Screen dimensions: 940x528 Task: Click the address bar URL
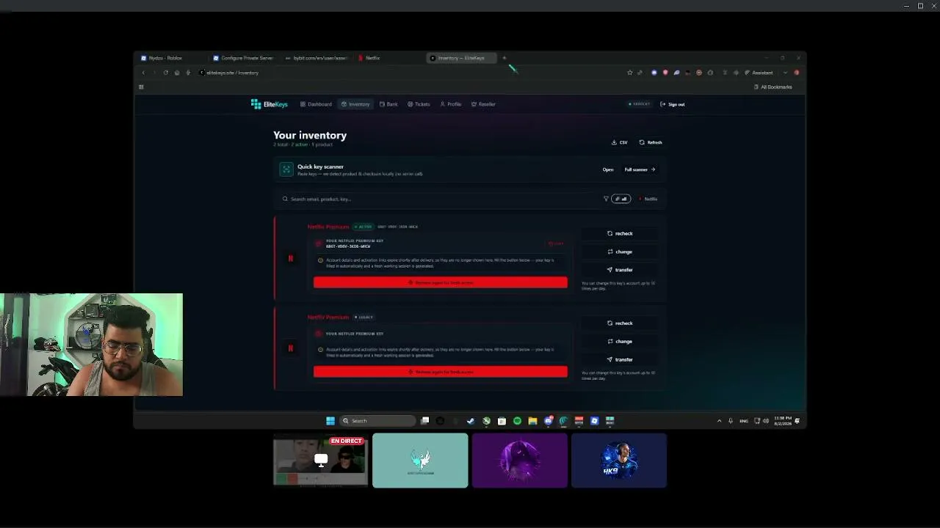tap(232, 73)
